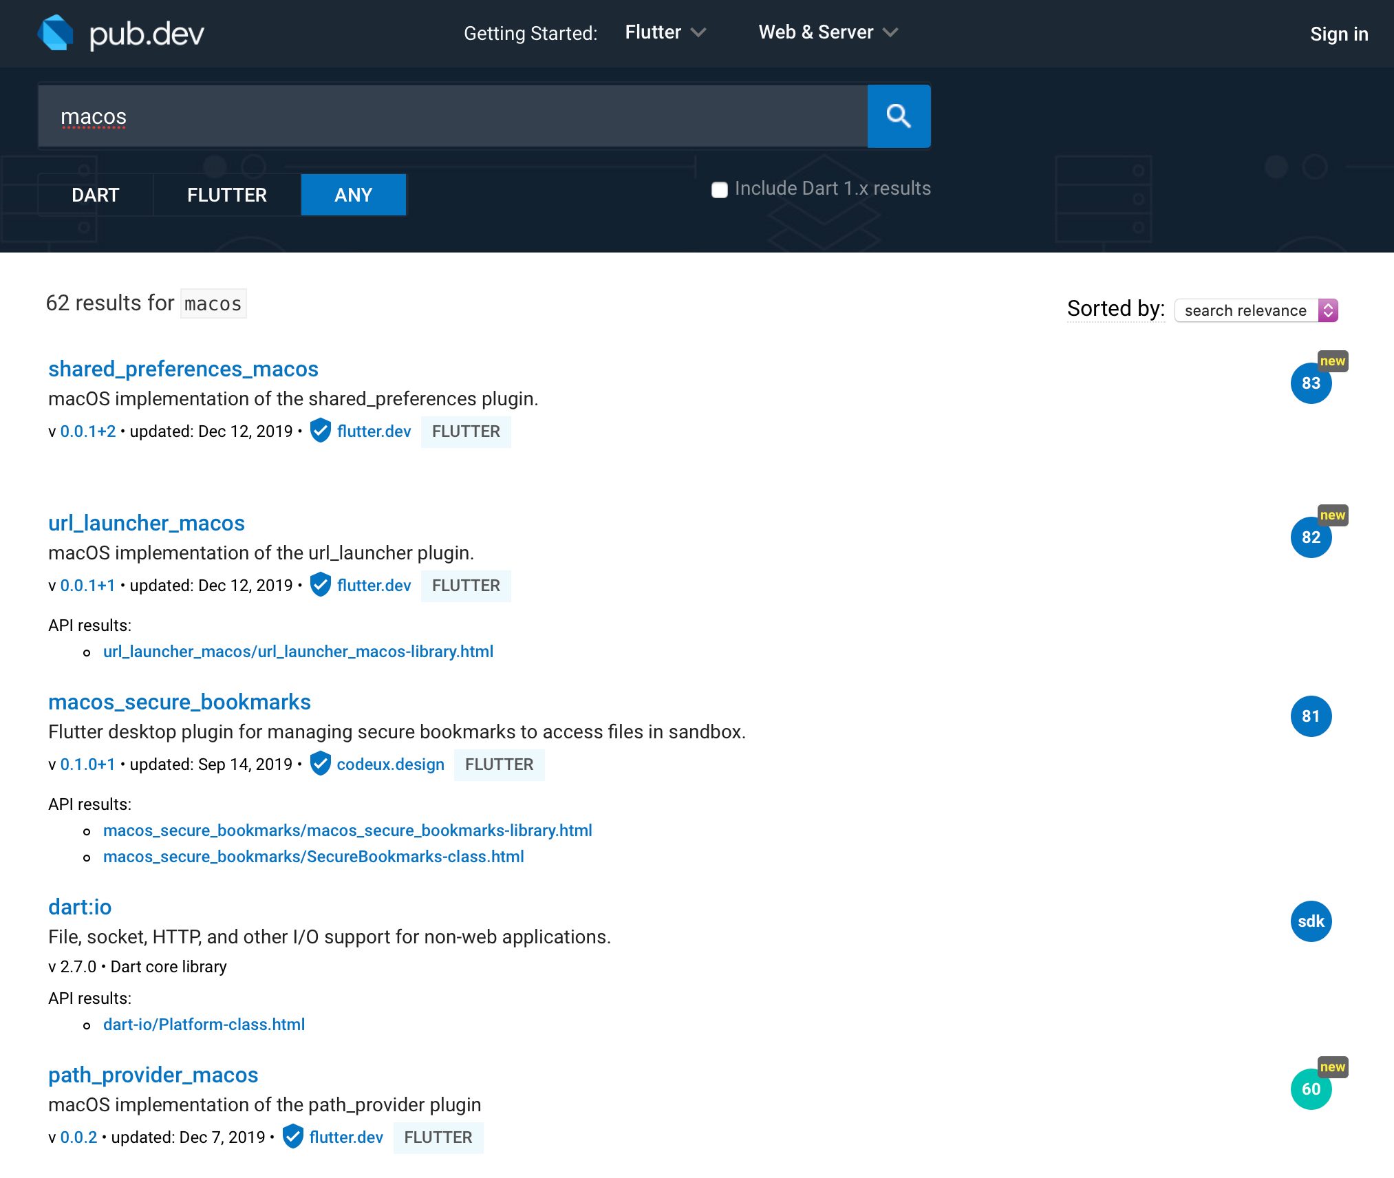
Task: Click FLUTTER tag on shared_preferences_macos
Action: click(466, 431)
